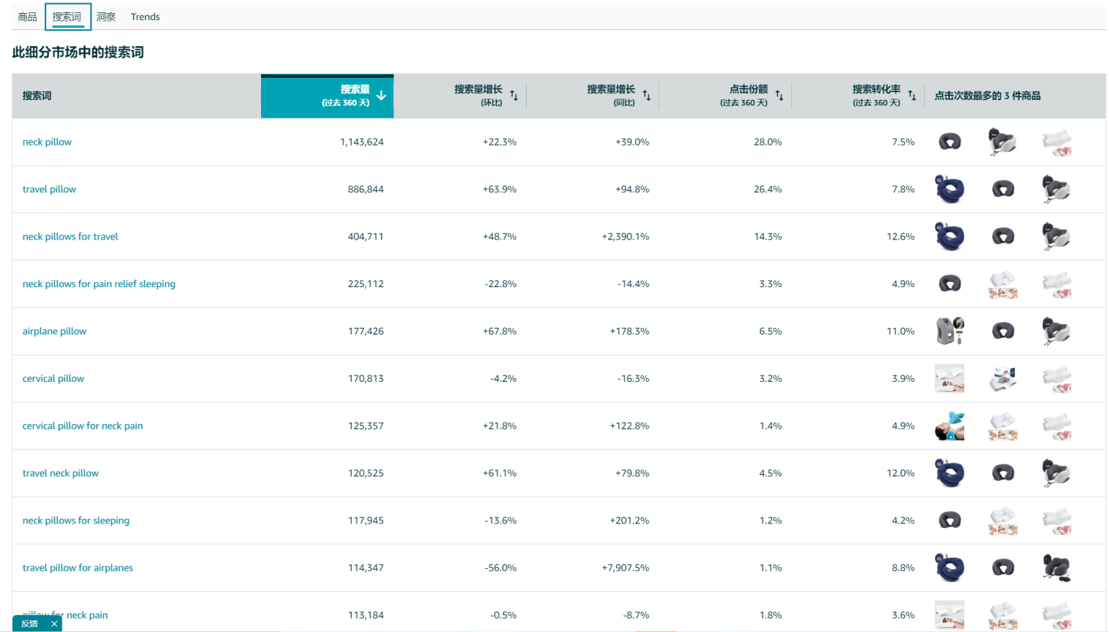Sort by quarter-over-quarter search growth arrows
Viewport: 1109px width, 632px height.
click(x=514, y=95)
